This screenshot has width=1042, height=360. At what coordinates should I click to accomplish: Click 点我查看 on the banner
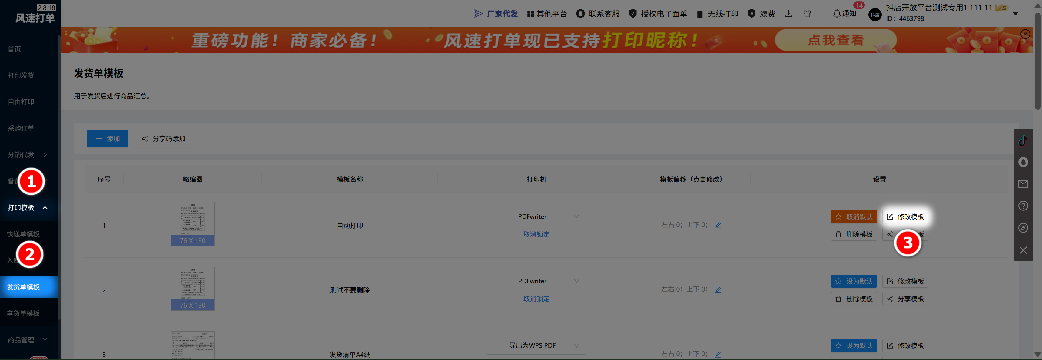click(836, 40)
